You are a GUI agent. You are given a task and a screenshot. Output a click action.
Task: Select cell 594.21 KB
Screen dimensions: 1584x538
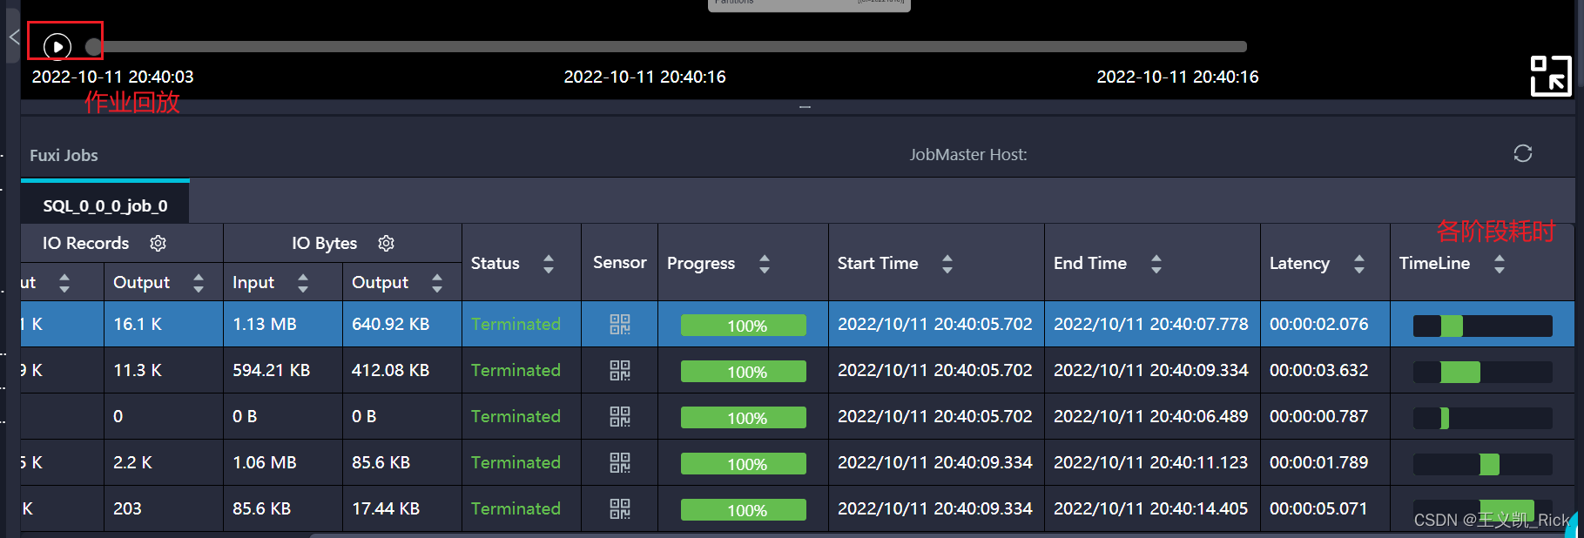(x=272, y=371)
